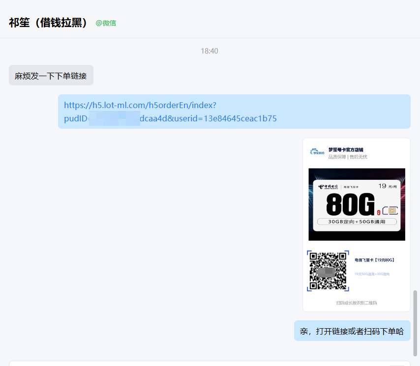The height and width of the screenshot is (366, 420).
Task: Click the 品质保障 | 售后无忧 subtitle
Action: [x=348, y=157]
